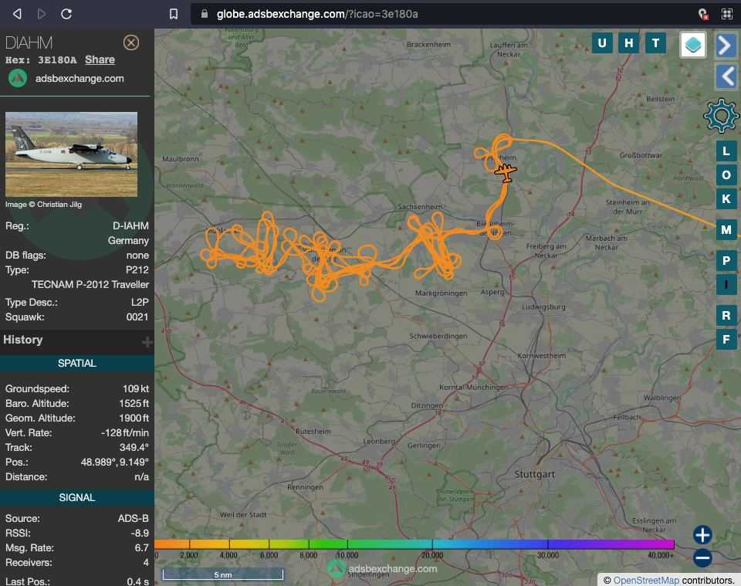Zoom out with the minus button
The width and height of the screenshot is (741, 586).
click(702, 558)
